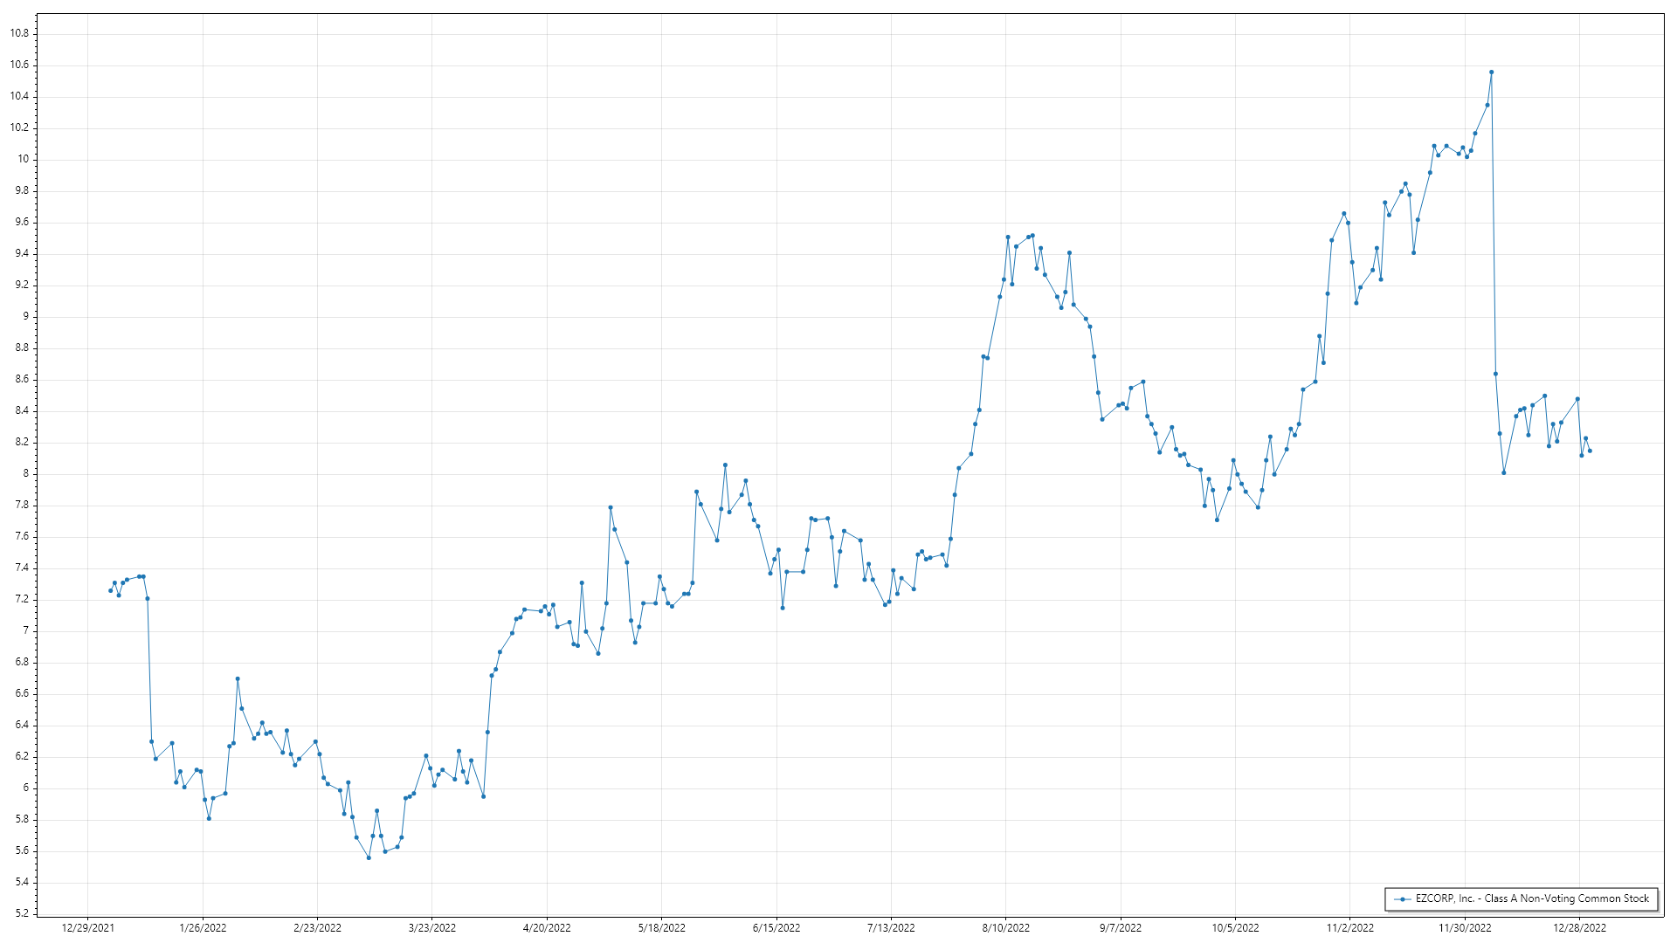Click the 3/23/2022 x-axis date label

click(432, 928)
